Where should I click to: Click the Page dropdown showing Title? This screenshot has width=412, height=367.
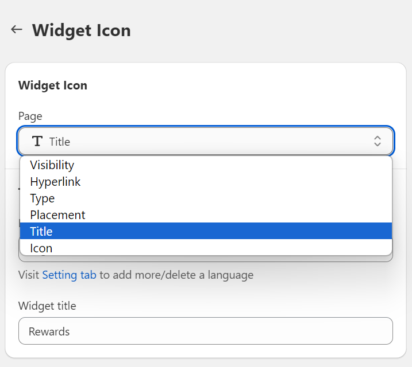(x=206, y=141)
